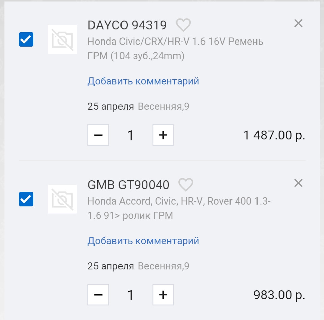Select the DAYCO 94319 product title

click(x=127, y=25)
